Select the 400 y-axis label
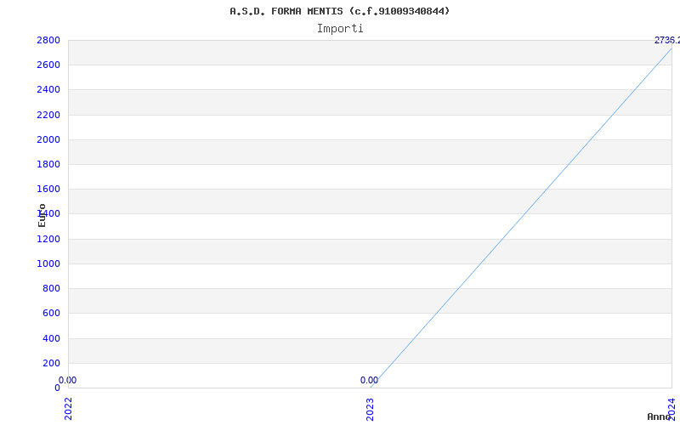The height and width of the screenshot is (425, 680). [52, 338]
